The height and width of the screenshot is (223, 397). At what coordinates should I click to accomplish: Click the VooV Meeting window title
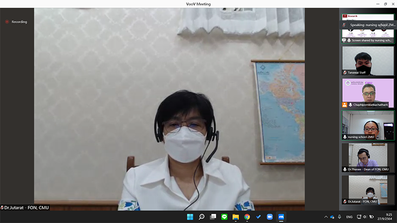[x=198, y=4]
